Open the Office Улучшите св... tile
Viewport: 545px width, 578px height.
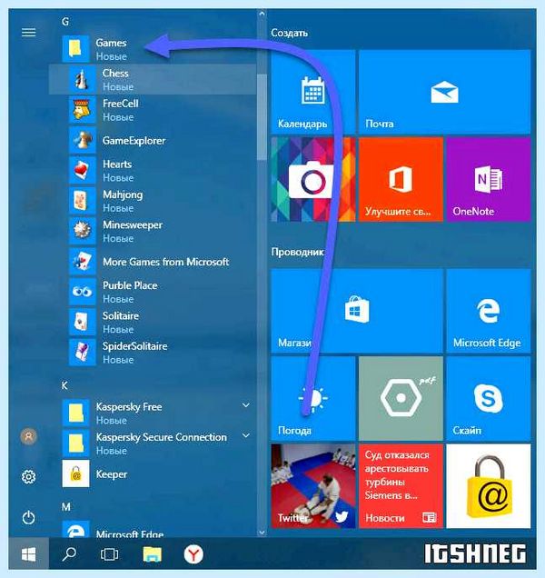tap(401, 180)
